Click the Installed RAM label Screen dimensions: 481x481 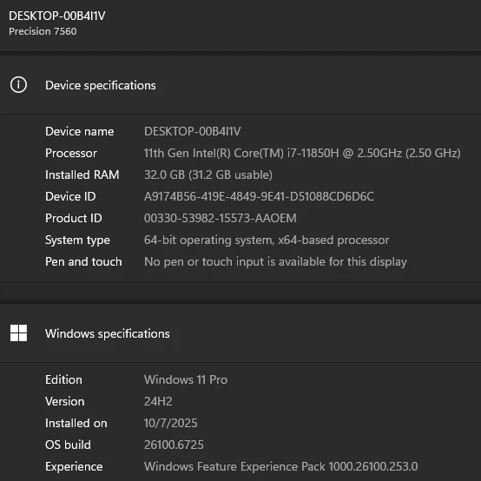point(82,175)
